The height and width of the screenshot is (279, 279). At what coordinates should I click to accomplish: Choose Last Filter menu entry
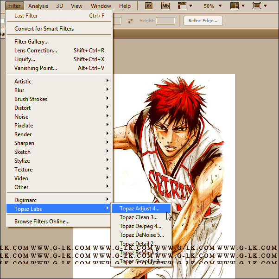59,16
